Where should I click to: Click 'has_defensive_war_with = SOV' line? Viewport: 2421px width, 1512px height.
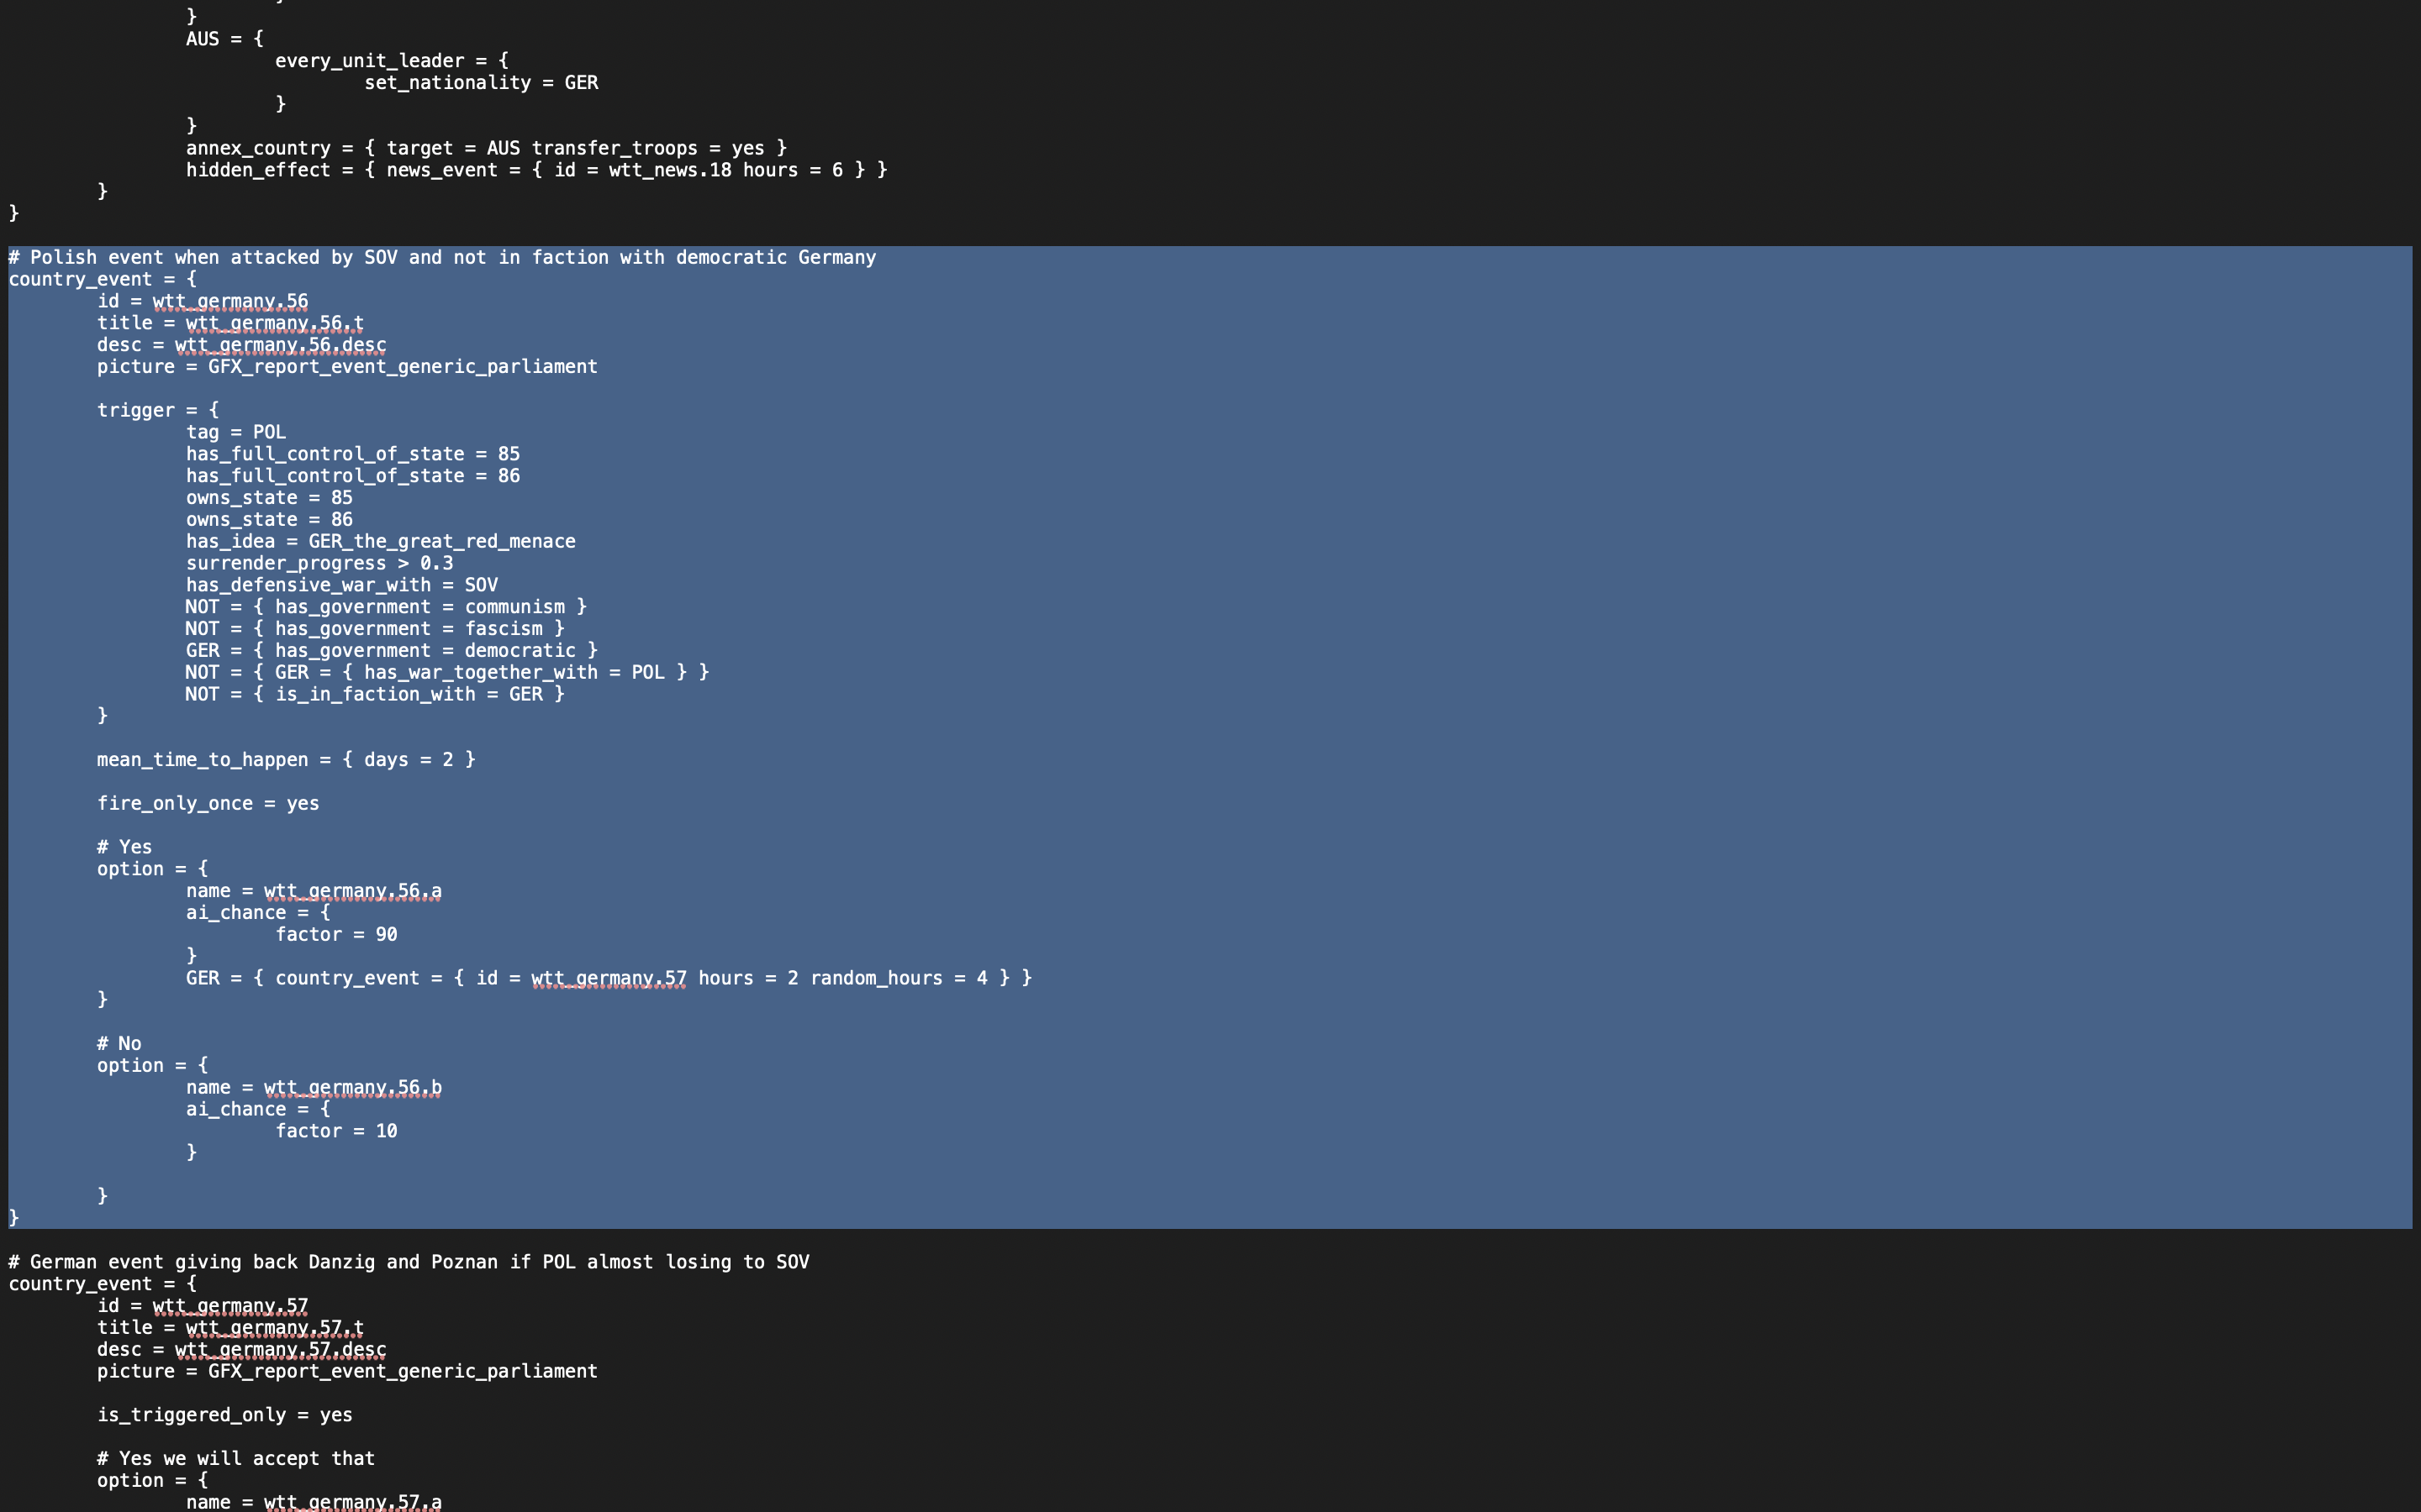(x=341, y=585)
